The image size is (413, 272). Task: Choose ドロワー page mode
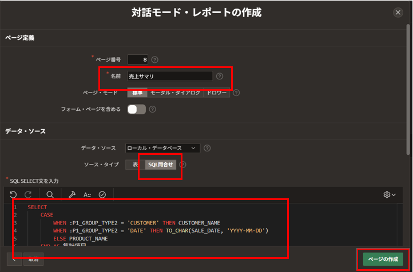tap(217, 93)
